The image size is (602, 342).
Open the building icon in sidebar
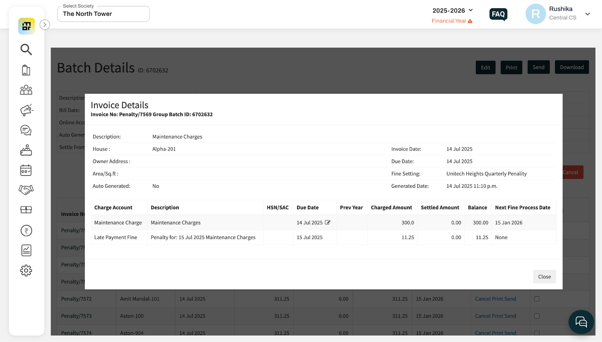(x=26, y=70)
